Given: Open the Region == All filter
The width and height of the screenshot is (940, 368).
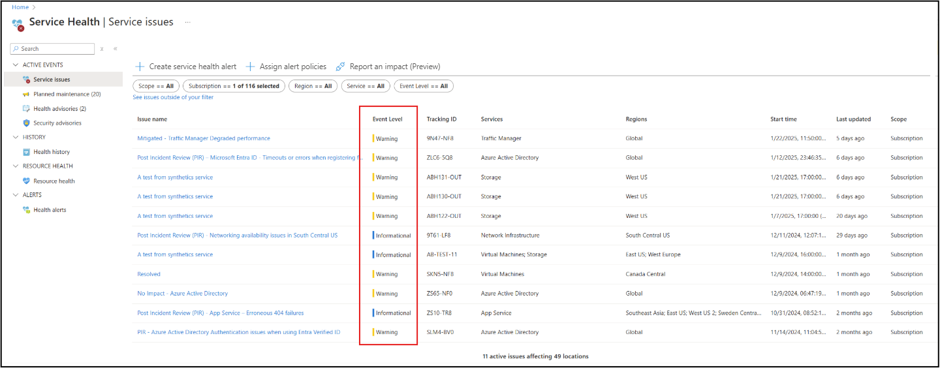Looking at the screenshot, I should click(313, 86).
